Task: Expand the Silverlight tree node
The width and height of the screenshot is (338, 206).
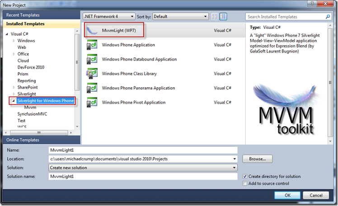Action: [14, 94]
